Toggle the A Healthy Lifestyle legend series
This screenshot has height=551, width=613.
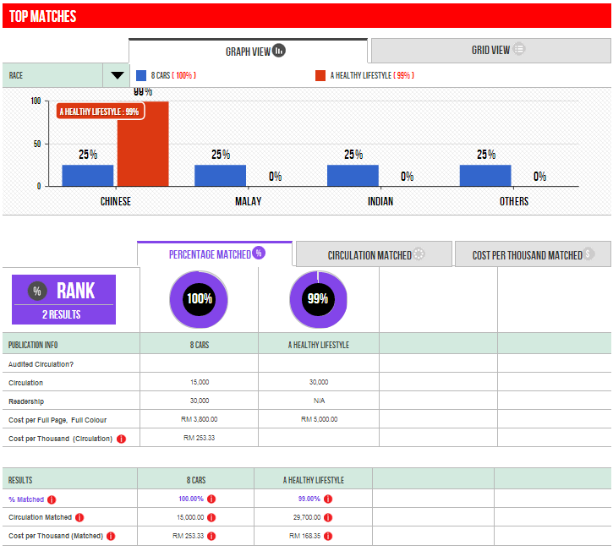[x=364, y=75]
